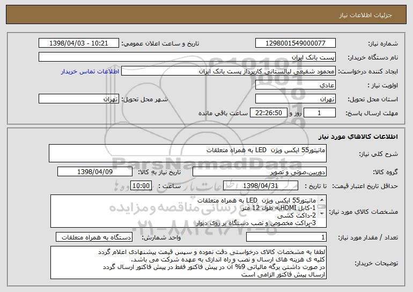
Task: Select the price validity hour field 10:00
Action: pos(142,186)
